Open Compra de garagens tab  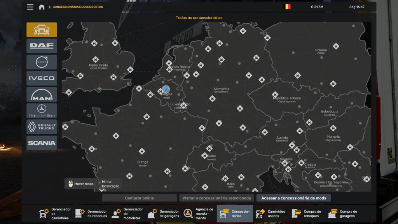pyautogui.click(x=343, y=213)
